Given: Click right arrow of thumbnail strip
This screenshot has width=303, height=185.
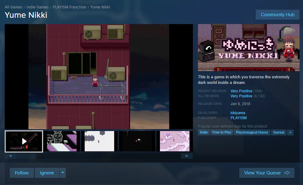Looking at the screenshot, I should [x=187, y=156].
